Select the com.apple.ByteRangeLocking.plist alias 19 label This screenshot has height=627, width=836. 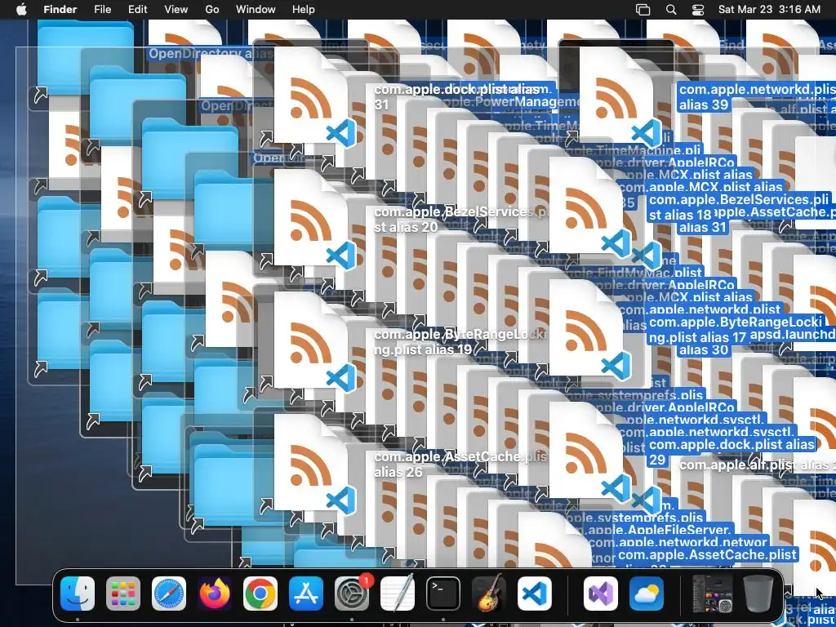(x=460, y=342)
